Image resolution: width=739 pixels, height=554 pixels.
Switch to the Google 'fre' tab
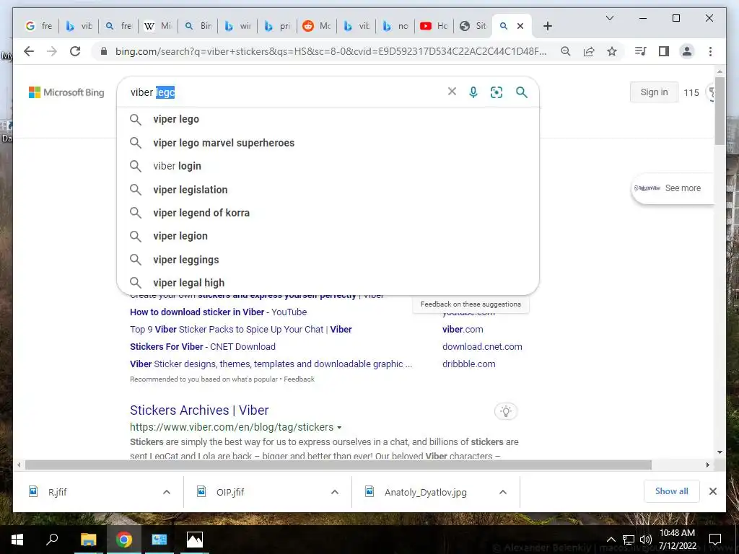(39, 26)
